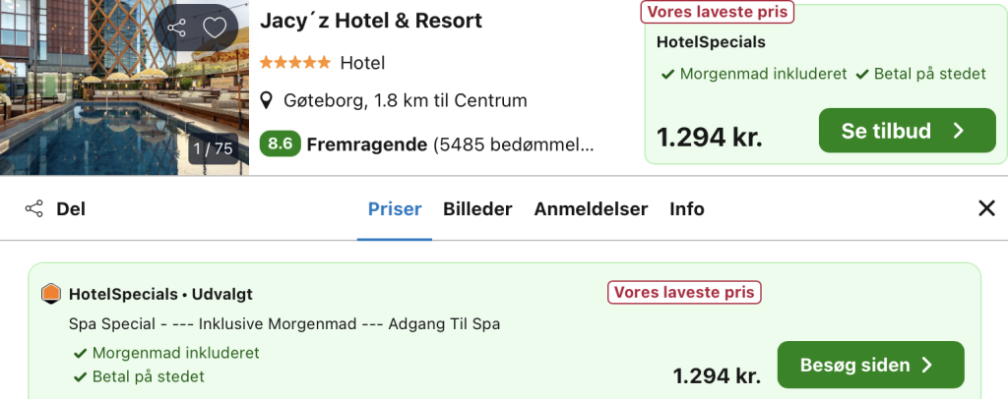Click the share icon beside Del
The image size is (1008, 399).
(34, 209)
